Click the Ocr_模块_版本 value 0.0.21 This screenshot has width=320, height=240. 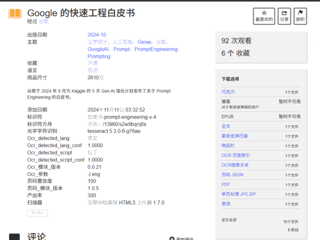tap(94, 167)
